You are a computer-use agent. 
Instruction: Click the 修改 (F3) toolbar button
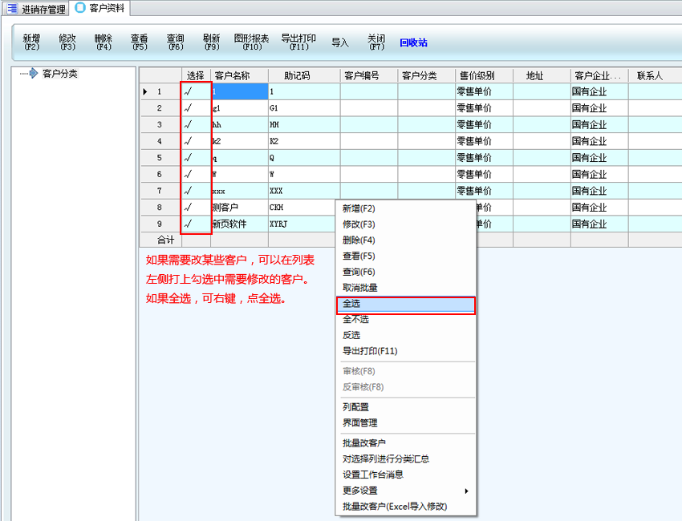pyautogui.click(x=67, y=42)
